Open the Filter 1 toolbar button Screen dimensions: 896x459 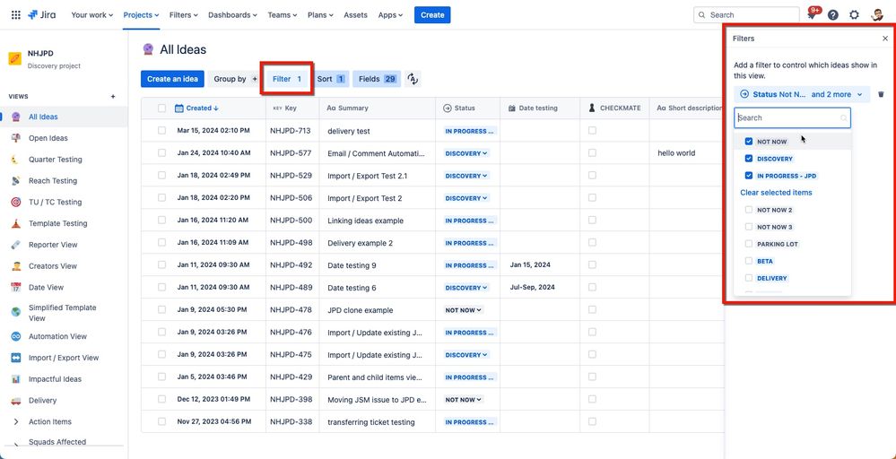tap(287, 79)
